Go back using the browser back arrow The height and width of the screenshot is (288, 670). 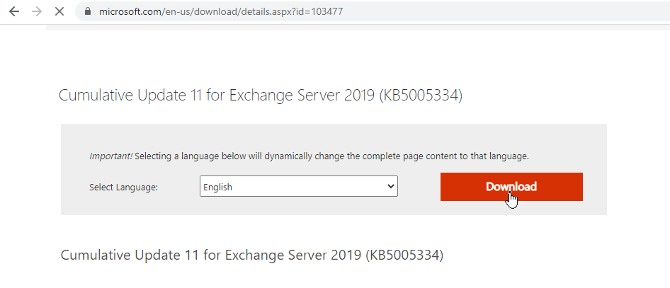[x=14, y=11]
